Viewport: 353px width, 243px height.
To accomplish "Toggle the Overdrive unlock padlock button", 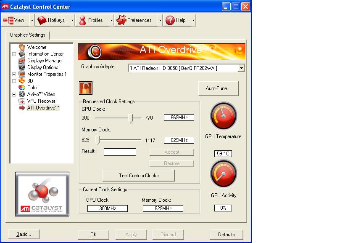I will 86,88.
